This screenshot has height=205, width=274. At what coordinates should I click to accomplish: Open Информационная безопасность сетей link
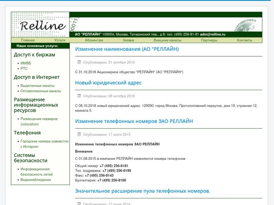tap(37, 172)
